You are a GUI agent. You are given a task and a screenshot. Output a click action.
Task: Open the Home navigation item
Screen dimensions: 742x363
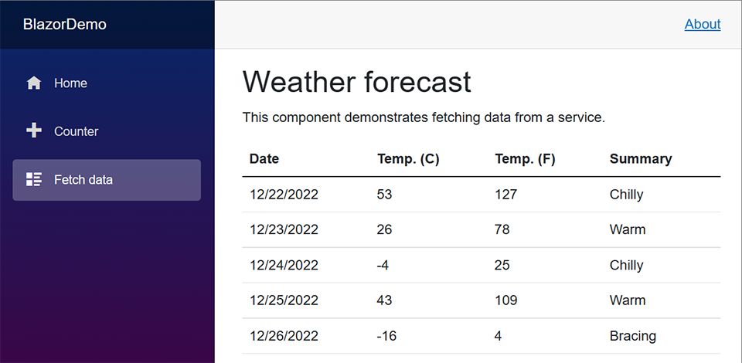click(70, 83)
